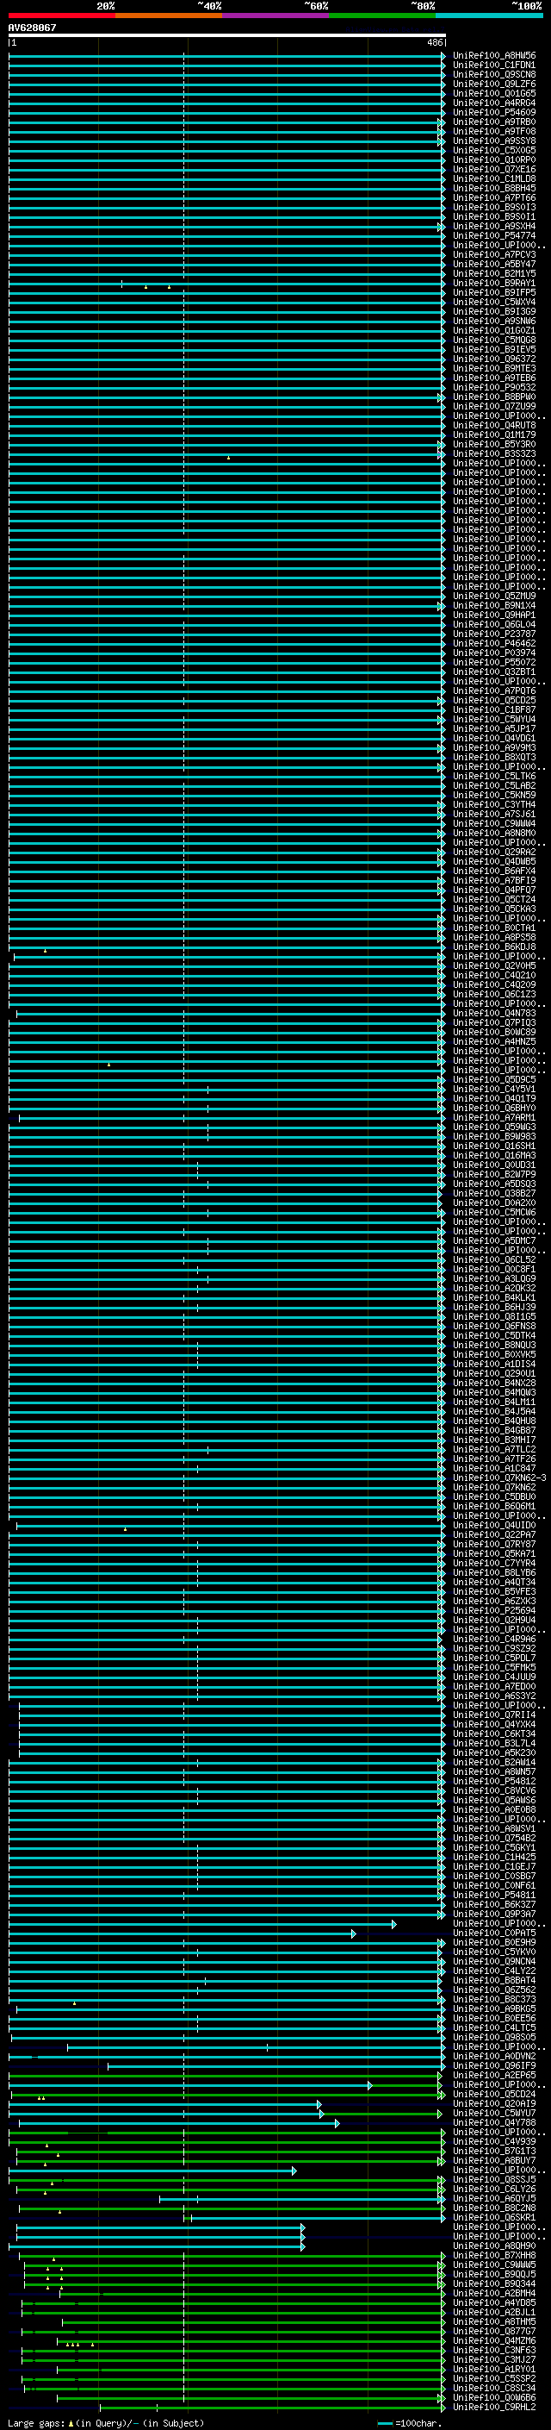Click UniRef100_Q29RA2 label
Screen dimensions: 551x2430
(494, 852)
